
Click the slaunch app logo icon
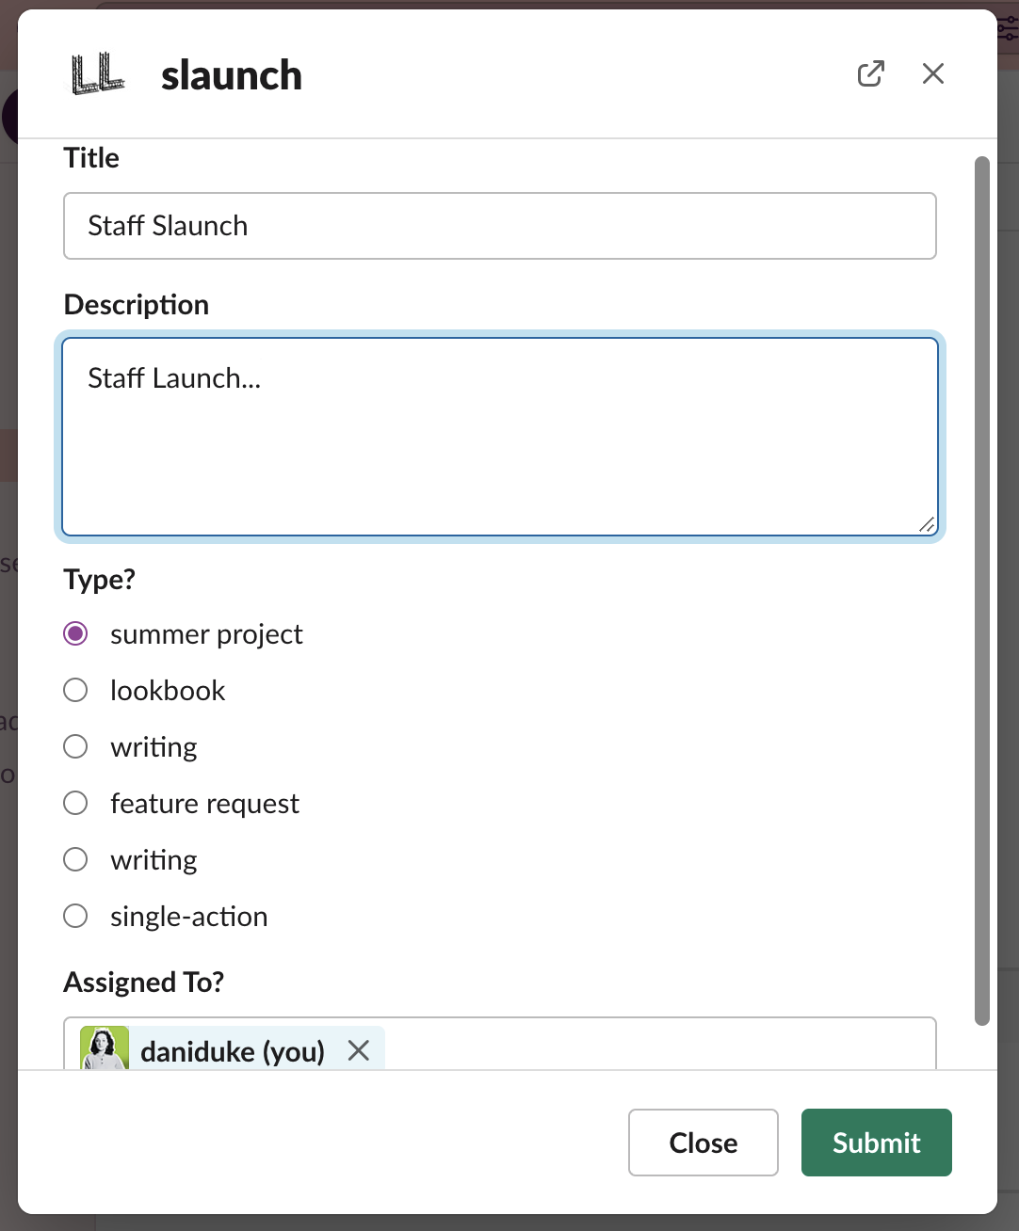coord(98,74)
